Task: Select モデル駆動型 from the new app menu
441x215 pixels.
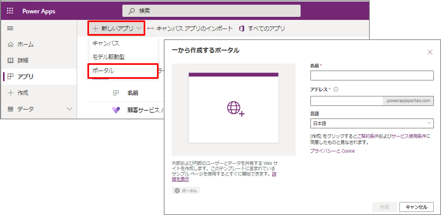Action: click(x=123, y=57)
